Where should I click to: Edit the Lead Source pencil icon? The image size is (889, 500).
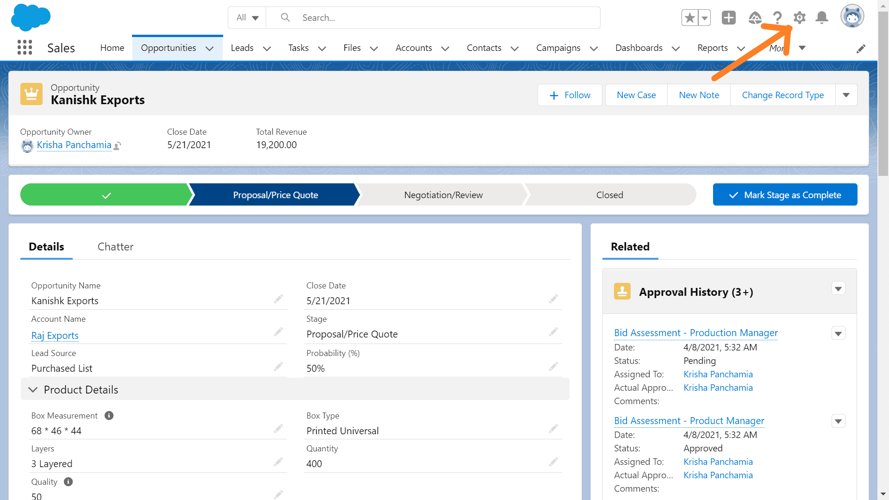278,367
